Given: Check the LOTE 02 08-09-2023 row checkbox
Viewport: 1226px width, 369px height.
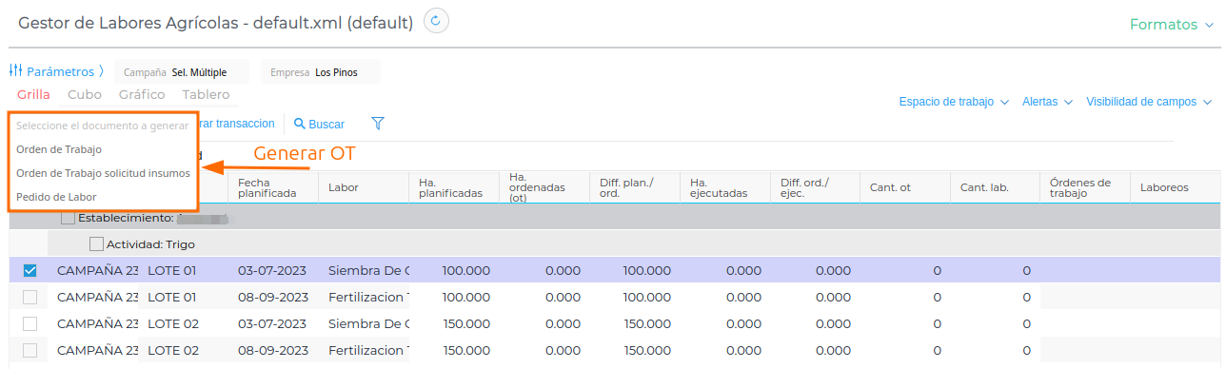Looking at the screenshot, I should [x=30, y=350].
